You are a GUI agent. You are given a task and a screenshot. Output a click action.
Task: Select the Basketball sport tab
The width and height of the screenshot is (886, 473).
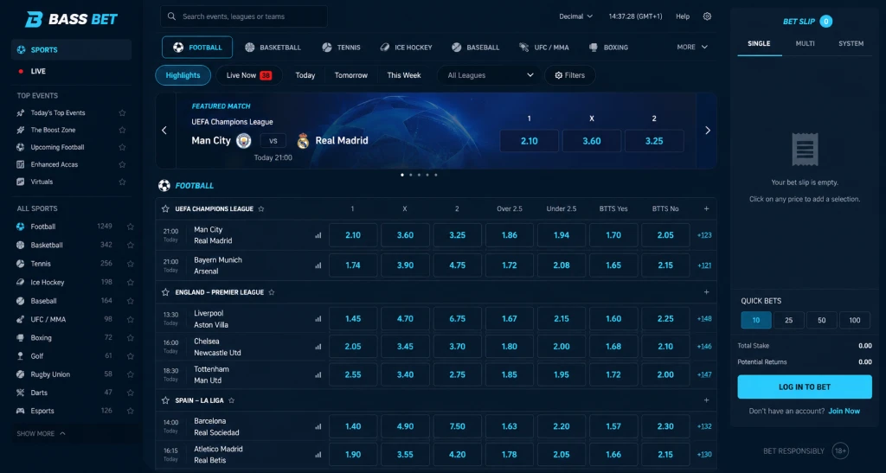click(x=273, y=48)
